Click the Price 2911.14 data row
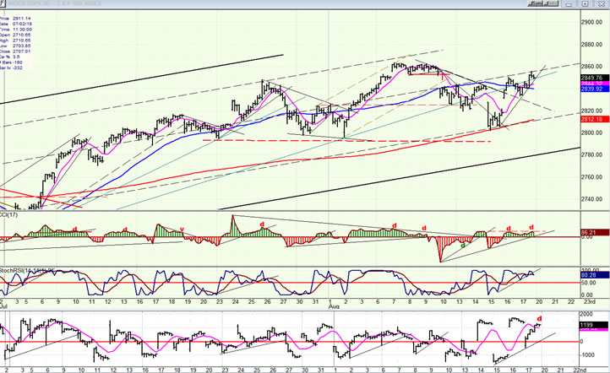Image resolution: width=610 pixels, height=373 pixels. (x=15, y=19)
